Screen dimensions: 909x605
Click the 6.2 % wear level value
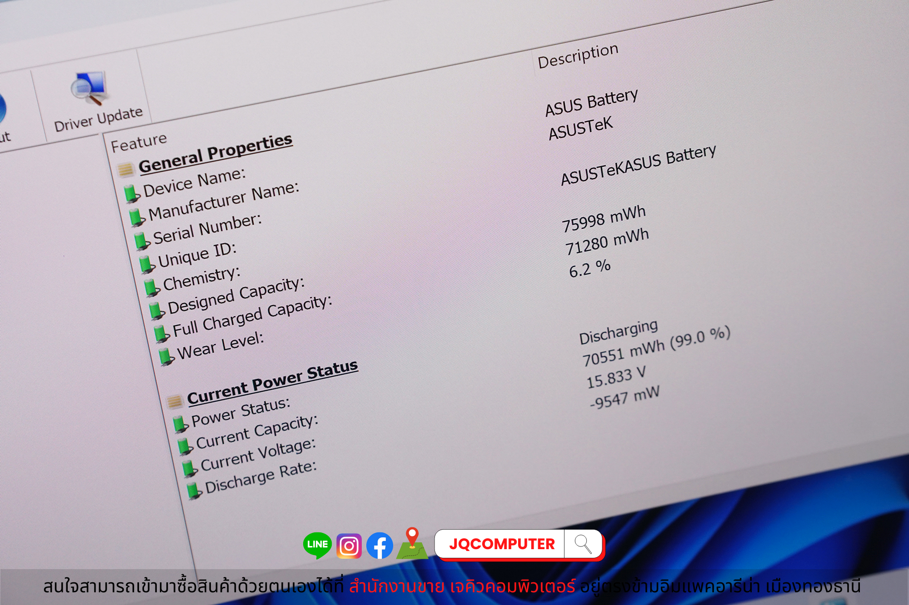pyautogui.click(x=590, y=268)
